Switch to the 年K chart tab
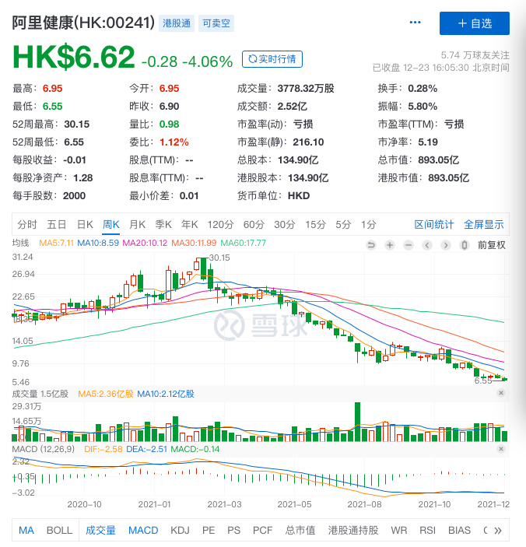This screenshot has width=526, height=547. click(189, 224)
